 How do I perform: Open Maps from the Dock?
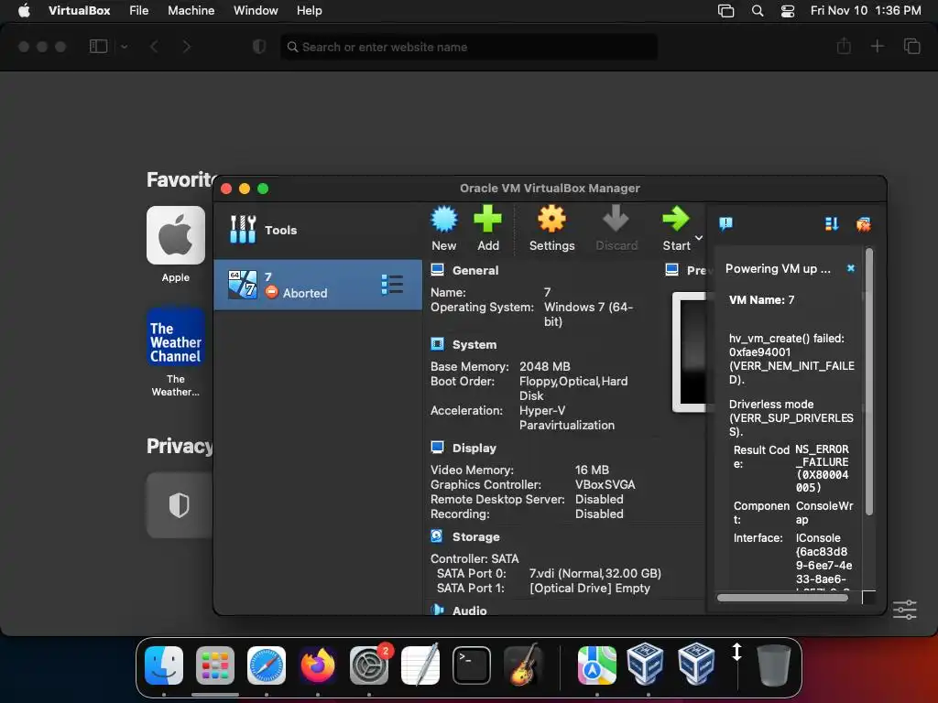(597, 665)
